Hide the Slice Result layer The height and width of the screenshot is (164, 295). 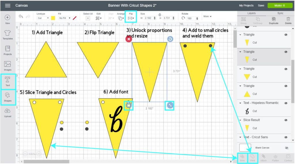click(x=286, y=120)
